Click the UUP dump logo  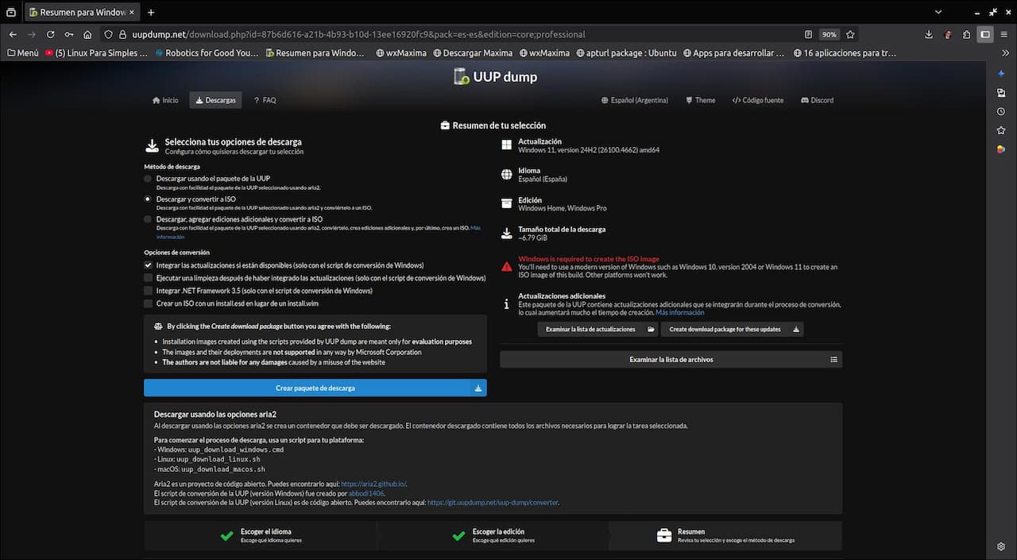click(495, 76)
